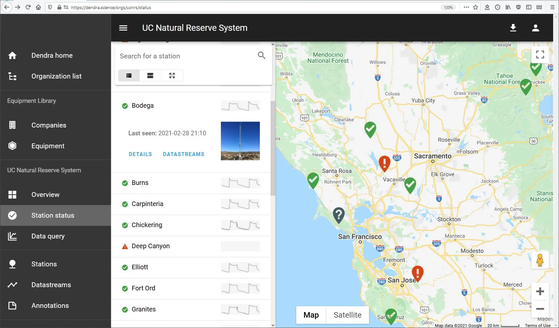Viewport: 559px width, 328px height.
Task: Click green marker near Tahoe National Forest
Action: tap(526, 87)
